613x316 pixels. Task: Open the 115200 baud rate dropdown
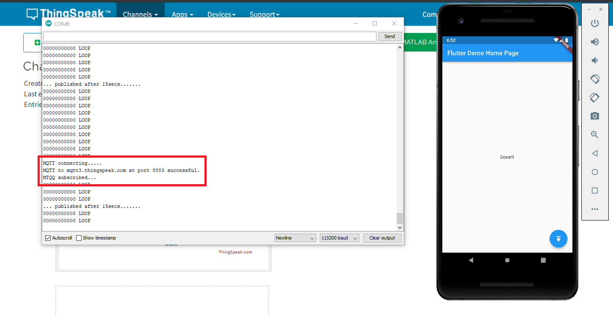pyautogui.click(x=339, y=238)
